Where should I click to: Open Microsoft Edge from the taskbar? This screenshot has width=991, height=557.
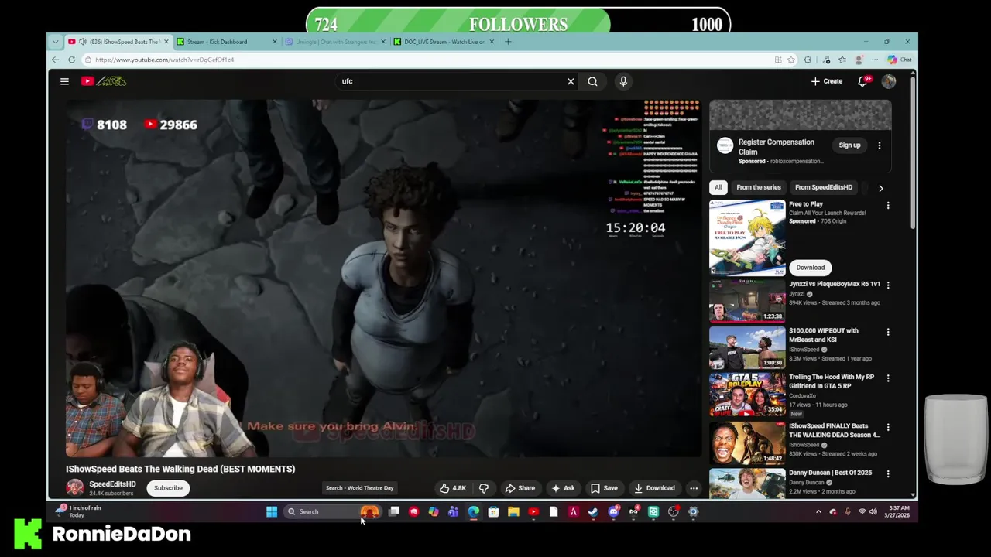[x=474, y=511]
